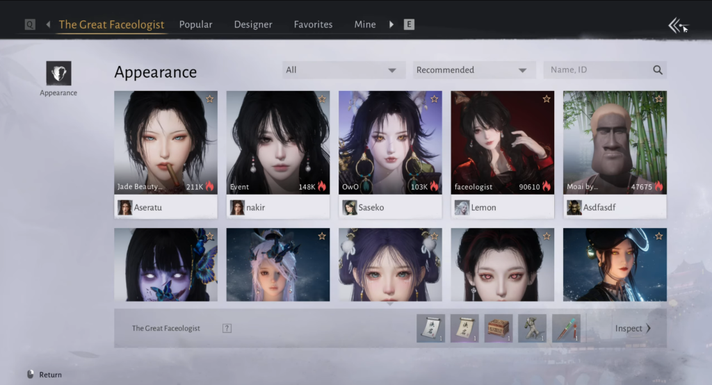Select the Moai statue face thumbnail
The image size is (712, 385).
coord(615,142)
